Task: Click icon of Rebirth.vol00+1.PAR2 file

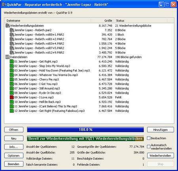Action: pyautogui.click(x=12, y=35)
